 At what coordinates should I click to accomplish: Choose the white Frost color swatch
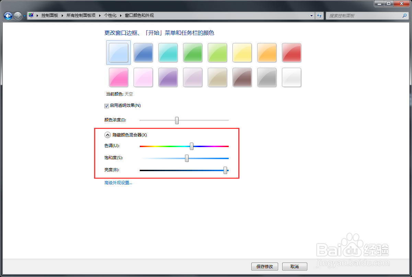click(x=291, y=77)
